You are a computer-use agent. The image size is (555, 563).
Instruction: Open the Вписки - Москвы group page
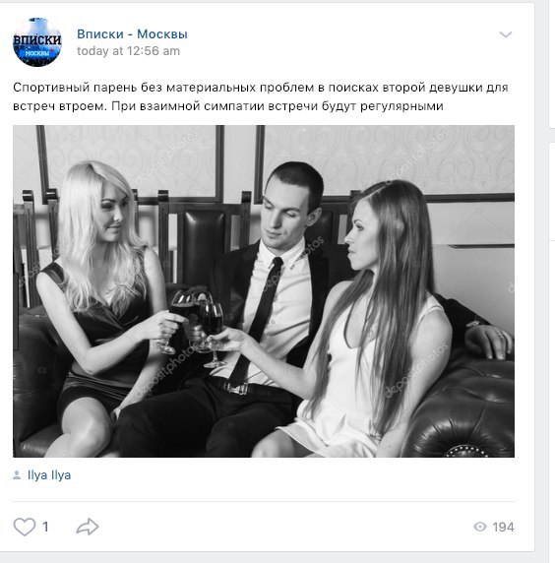[x=132, y=33]
